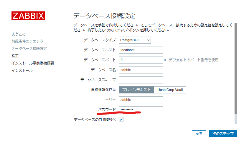This screenshot has width=249, height=147.
Task: Click the パスワード password field
Action: click(141, 110)
